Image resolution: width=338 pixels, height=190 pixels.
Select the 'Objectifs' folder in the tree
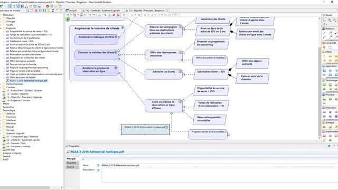click(x=11, y=18)
